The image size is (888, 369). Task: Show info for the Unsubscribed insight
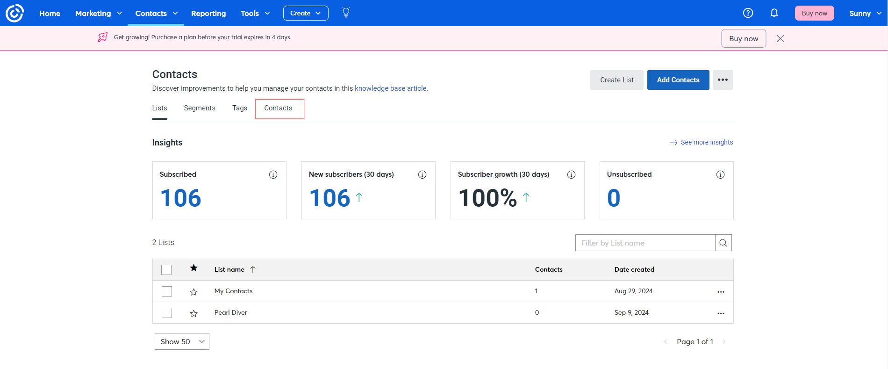click(x=720, y=174)
